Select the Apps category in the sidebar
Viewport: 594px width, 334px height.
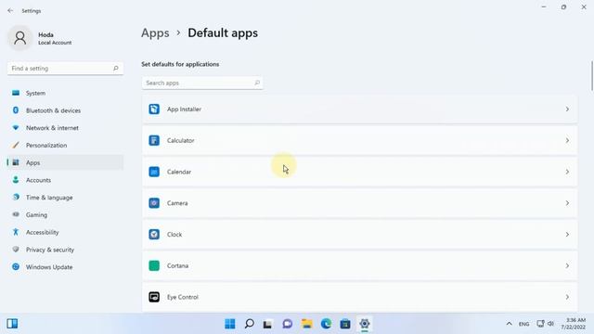pyautogui.click(x=65, y=162)
